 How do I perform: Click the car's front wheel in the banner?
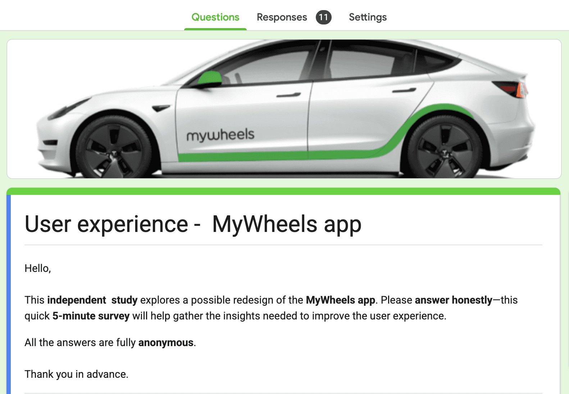coord(113,148)
